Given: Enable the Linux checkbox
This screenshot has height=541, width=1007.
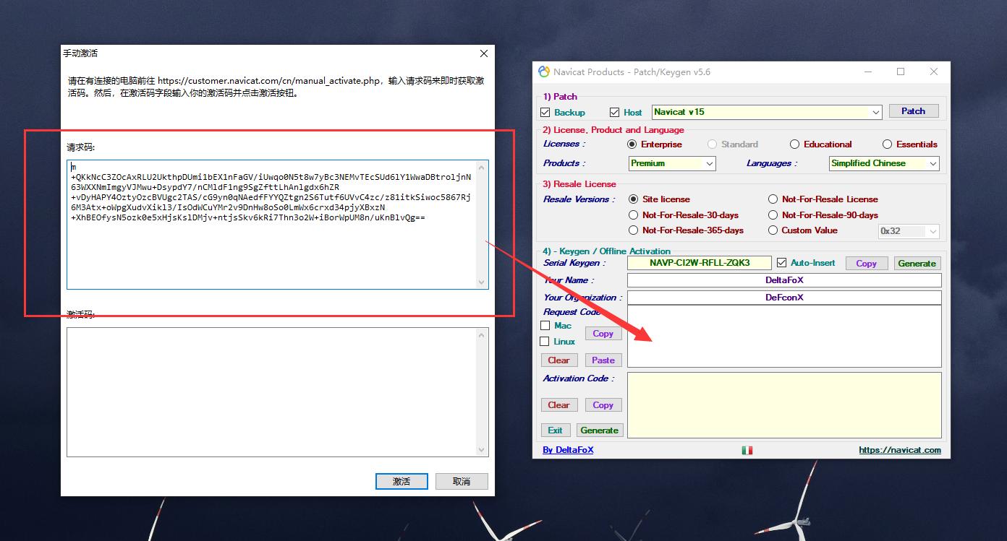Looking at the screenshot, I should (545, 342).
